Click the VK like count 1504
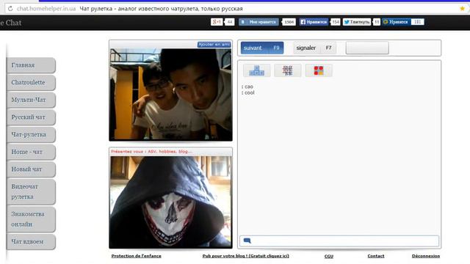 [289, 22]
